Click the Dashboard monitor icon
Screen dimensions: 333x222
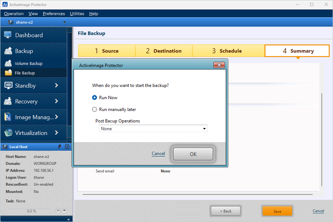coord(8,35)
